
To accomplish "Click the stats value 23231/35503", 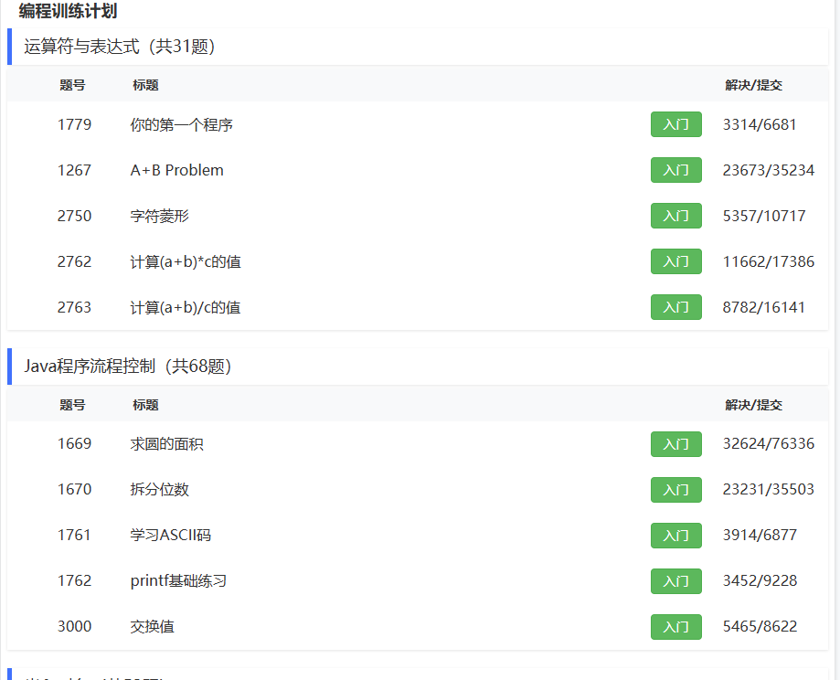I will point(768,489).
